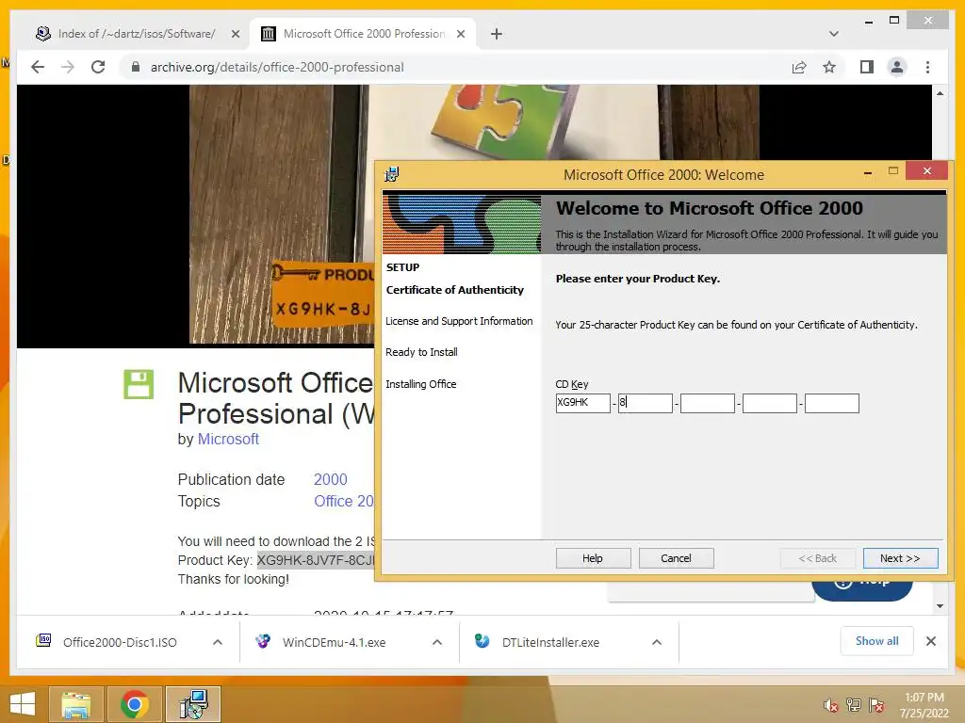965x723 pixels.
Task: Open Chrome side panel
Action: (867, 67)
